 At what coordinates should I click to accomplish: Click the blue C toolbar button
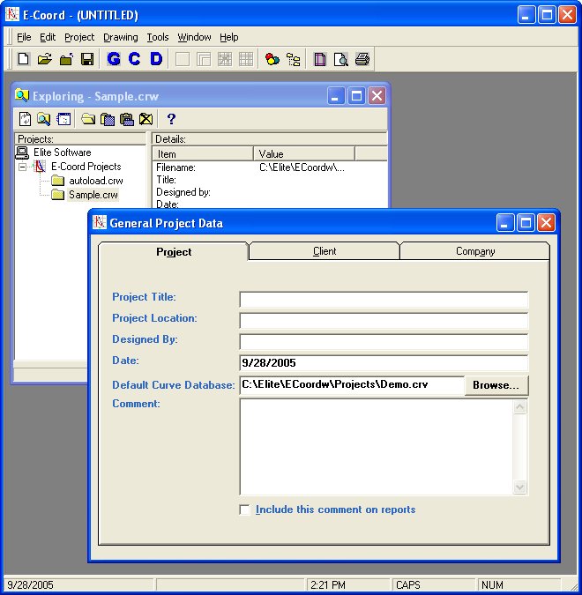(x=135, y=59)
